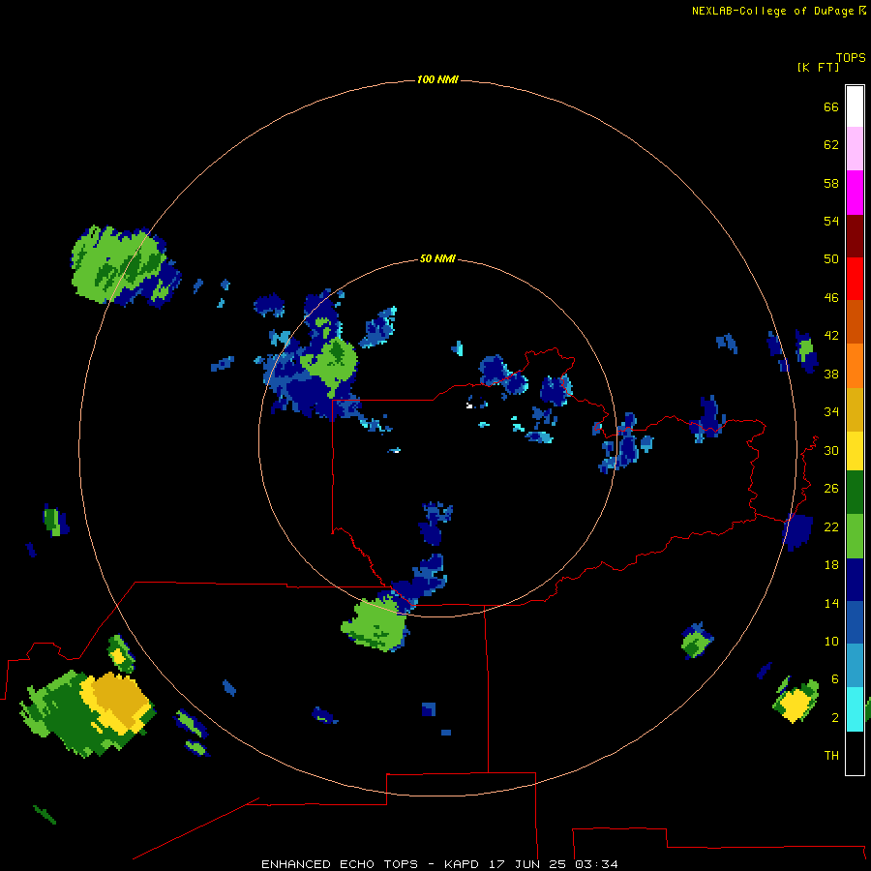Click the 38 value on the scale
The height and width of the screenshot is (871, 871).
tap(831, 374)
